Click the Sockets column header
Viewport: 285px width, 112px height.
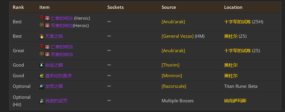coord(115,7)
